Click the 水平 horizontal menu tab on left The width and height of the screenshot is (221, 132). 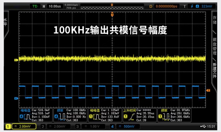(5, 22)
